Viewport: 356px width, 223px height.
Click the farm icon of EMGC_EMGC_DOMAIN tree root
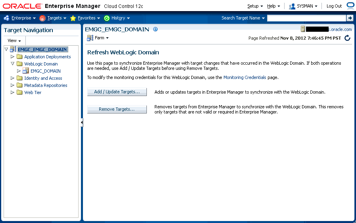pos(13,49)
